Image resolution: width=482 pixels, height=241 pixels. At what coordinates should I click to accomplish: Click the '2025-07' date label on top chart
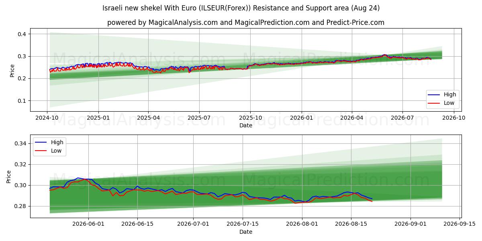199,118
